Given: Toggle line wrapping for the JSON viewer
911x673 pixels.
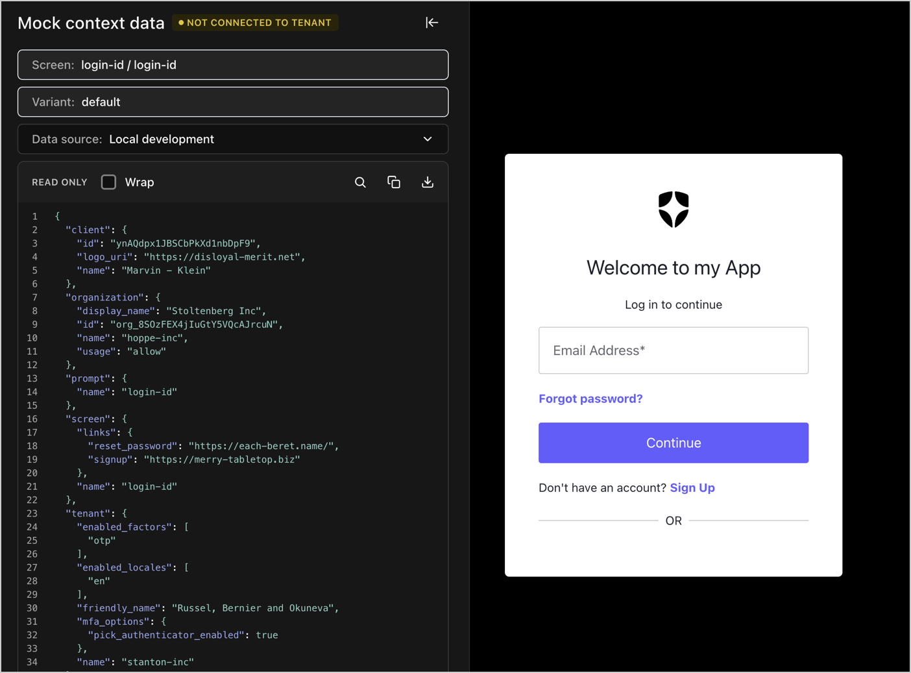Looking at the screenshot, I should (x=108, y=182).
